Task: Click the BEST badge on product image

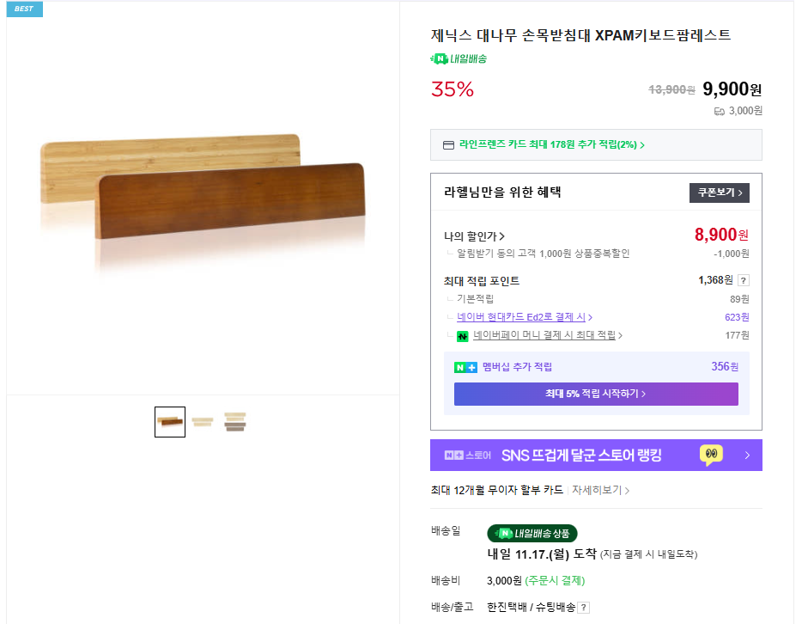Action: coord(24,9)
